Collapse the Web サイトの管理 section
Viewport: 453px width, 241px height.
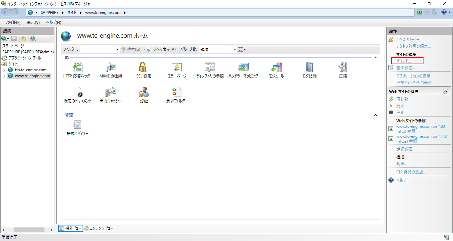click(445, 91)
